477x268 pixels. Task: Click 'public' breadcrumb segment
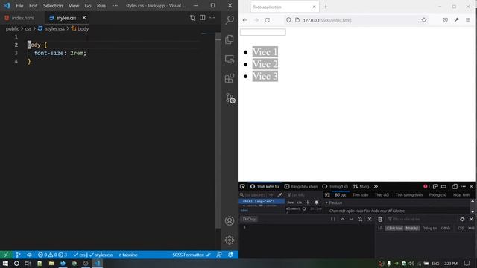click(12, 28)
